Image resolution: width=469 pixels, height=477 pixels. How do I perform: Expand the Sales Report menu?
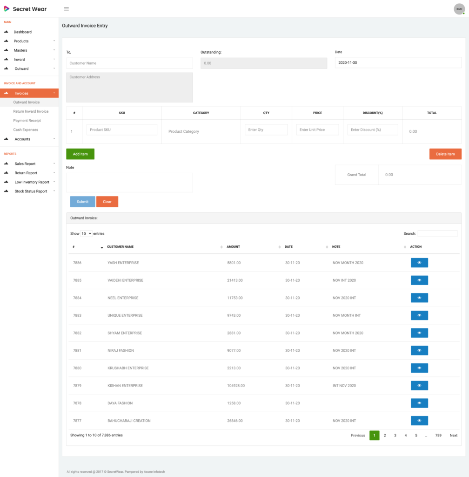pyautogui.click(x=25, y=164)
